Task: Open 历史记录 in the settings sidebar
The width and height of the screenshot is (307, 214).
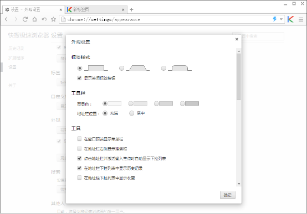Action: [x=16, y=49]
